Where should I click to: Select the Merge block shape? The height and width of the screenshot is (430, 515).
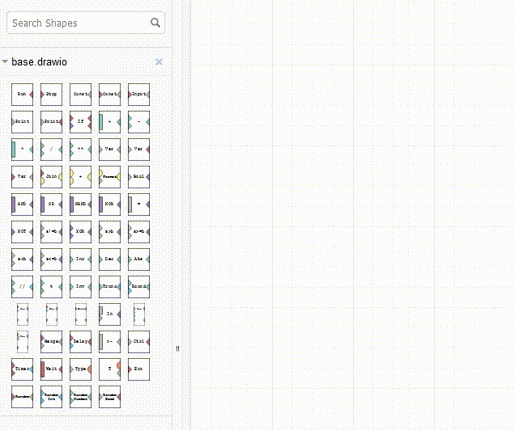51,342
